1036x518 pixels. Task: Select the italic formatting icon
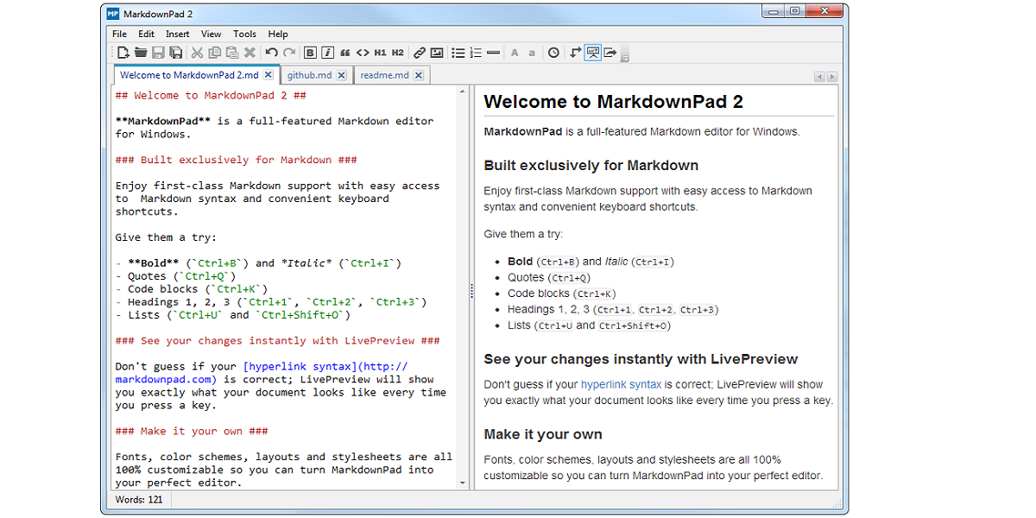[x=326, y=52]
